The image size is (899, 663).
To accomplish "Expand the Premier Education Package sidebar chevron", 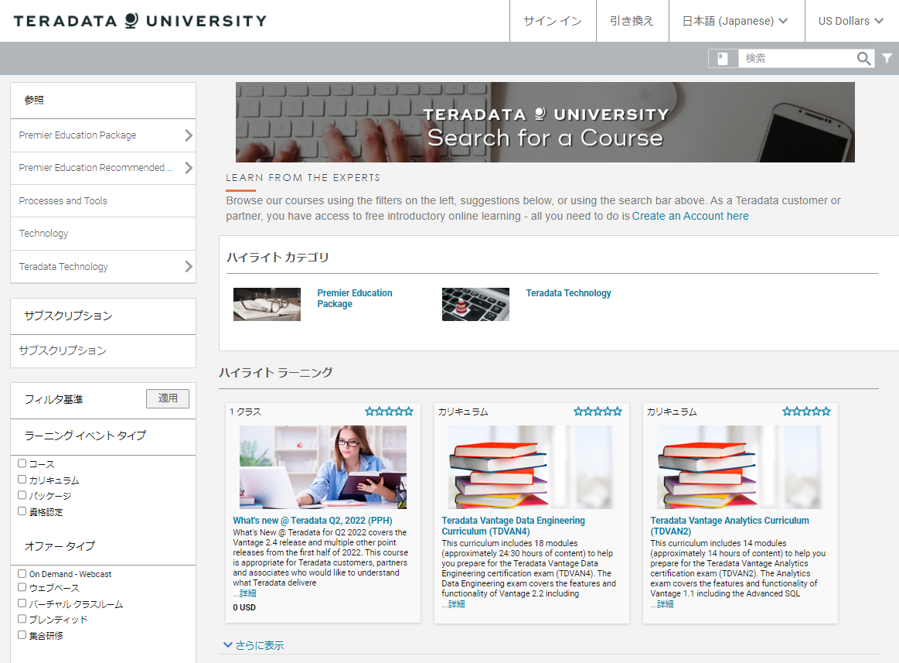I will click(x=189, y=135).
